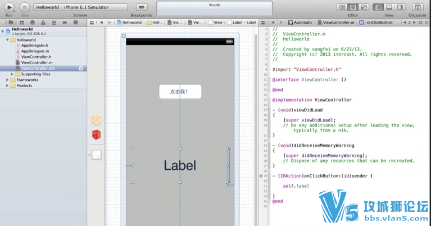Close the assistant editor pane
Image resolution: width=431 pixels, height=226 pixels.
coord(427,22)
